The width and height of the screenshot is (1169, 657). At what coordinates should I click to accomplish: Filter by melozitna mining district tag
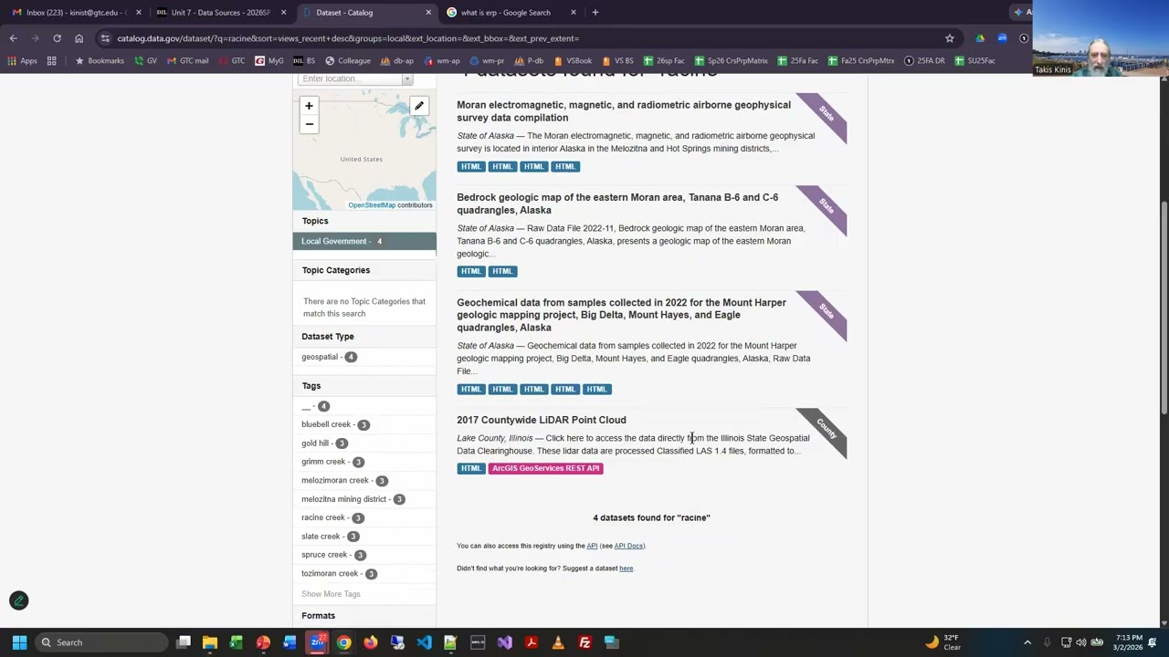[x=353, y=499]
